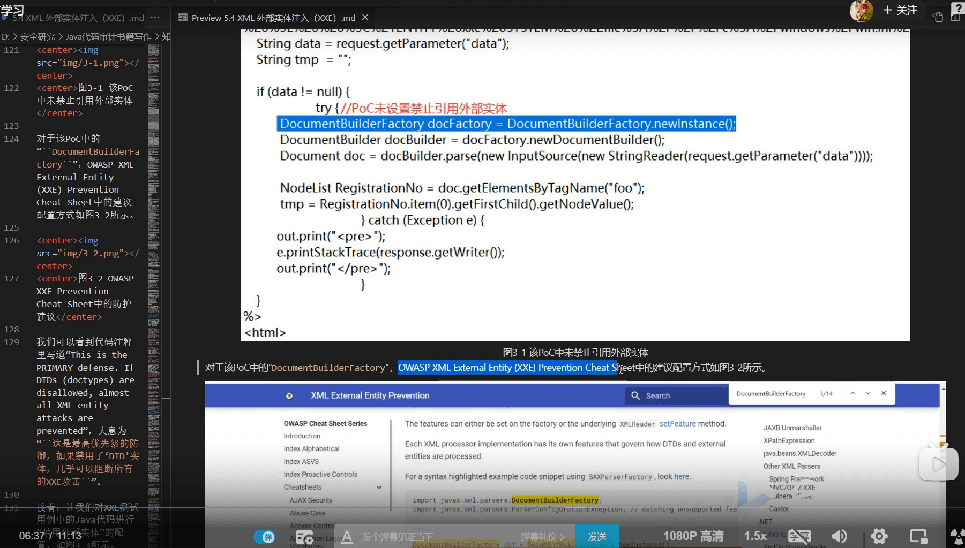Switch to 5.4 XML 外部实体注入 (XXE) .md editor tab
Viewport: 965px width, 548px height.
(78, 18)
